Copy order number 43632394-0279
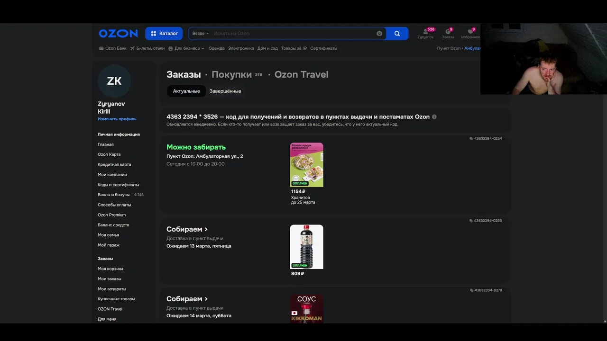Viewport: 607px width, 341px height. [x=486, y=290]
